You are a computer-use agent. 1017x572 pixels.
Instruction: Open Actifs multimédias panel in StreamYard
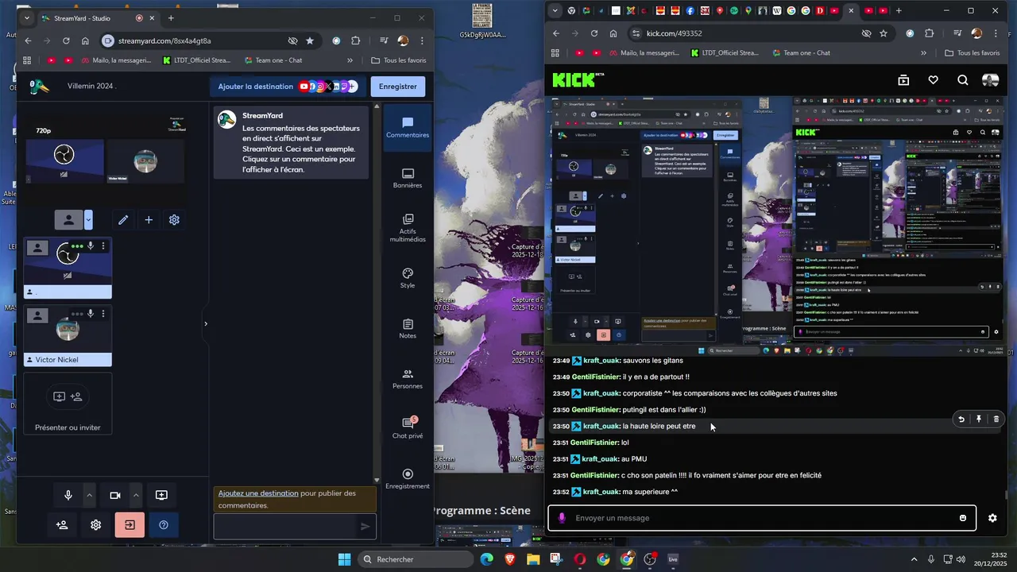(x=408, y=228)
